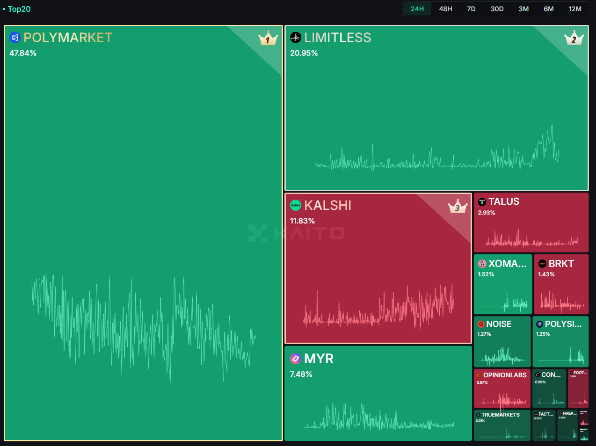Click the Polymarket logo icon
Viewport: 596px width, 446px height.
click(15, 37)
